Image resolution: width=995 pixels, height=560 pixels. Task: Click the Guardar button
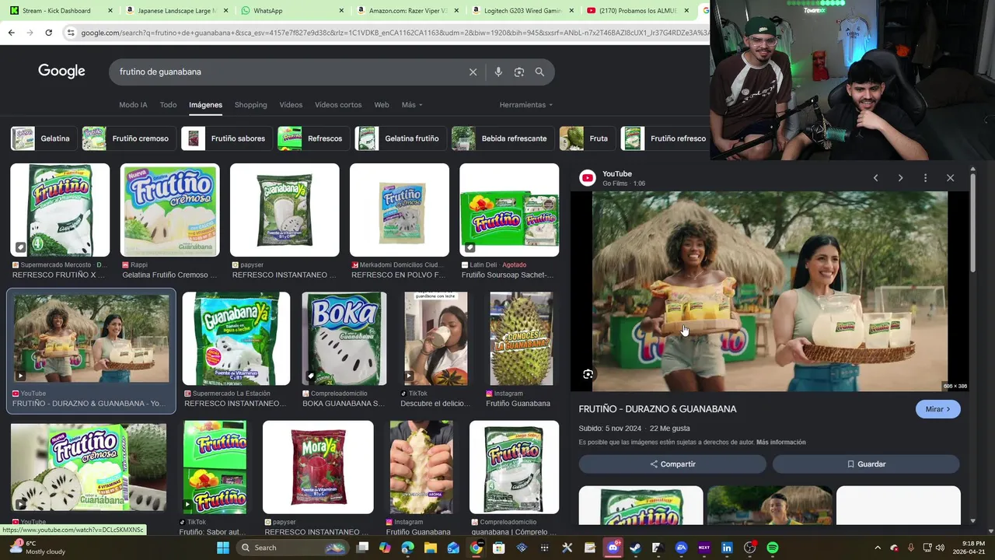(x=866, y=464)
